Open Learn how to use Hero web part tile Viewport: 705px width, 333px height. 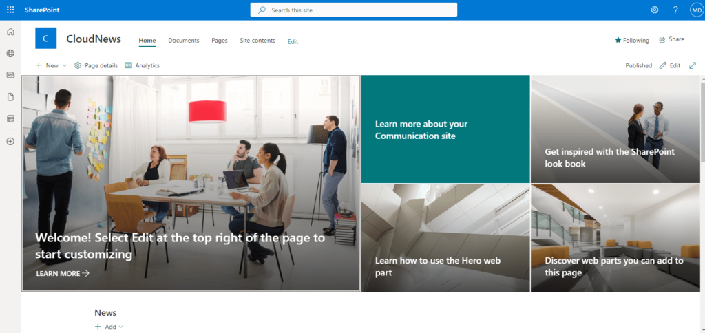pos(445,238)
